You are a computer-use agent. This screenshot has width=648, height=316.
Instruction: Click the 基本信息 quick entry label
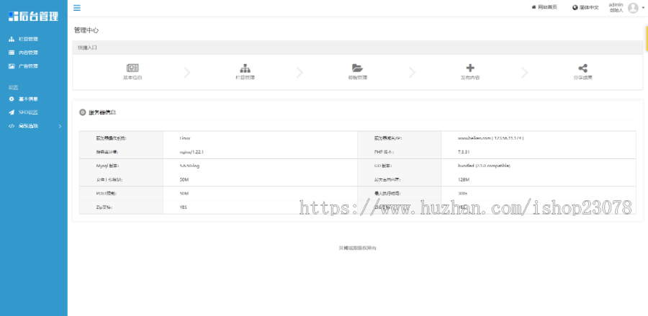[132, 78]
